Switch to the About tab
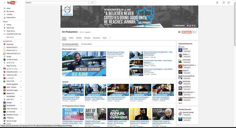The image size is (236, 128). [105, 38]
